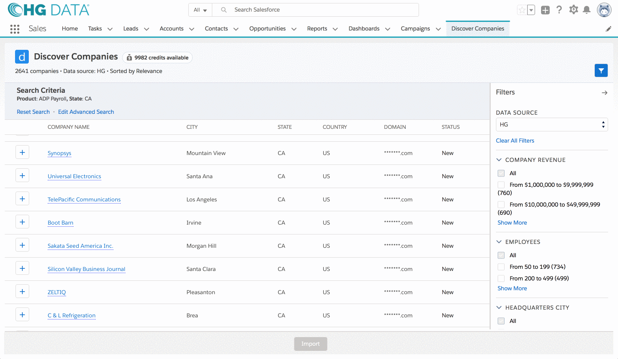
Task: Click the Edit Advanced Search link
Action: click(86, 112)
